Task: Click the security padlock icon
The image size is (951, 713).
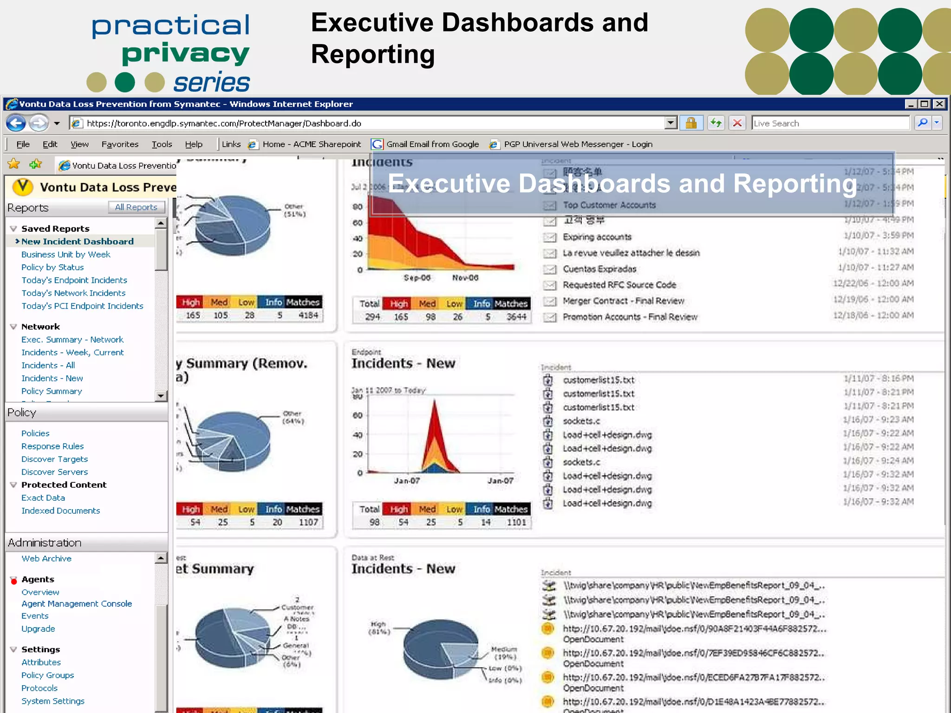Action: (691, 123)
